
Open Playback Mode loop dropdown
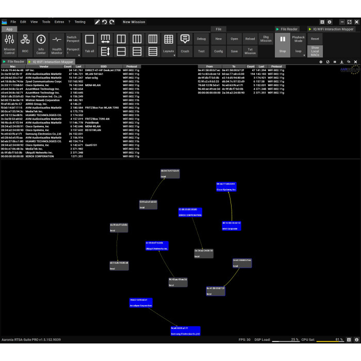tap(299, 51)
